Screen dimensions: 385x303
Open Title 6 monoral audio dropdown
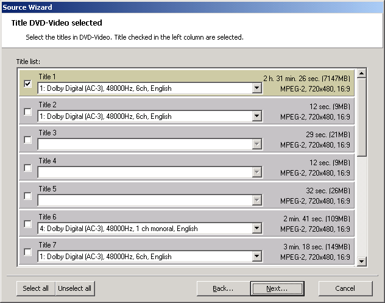pyautogui.click(x=256, y=229)
